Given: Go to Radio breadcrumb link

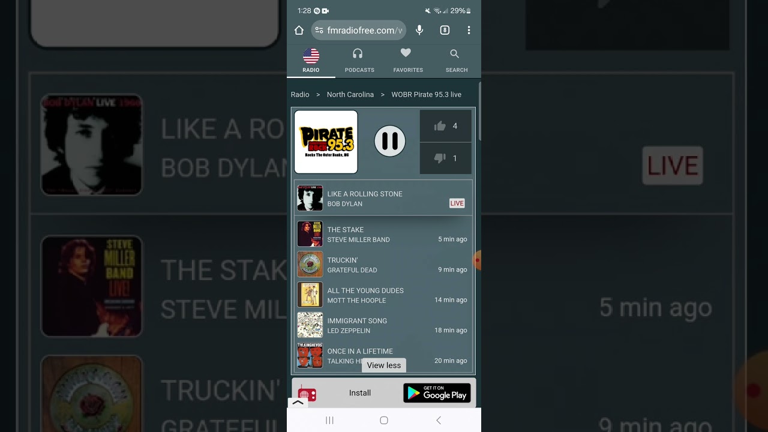Looking at the screenshot, I should [x=300, y=95].
